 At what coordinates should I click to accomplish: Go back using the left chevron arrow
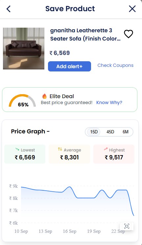coord(9,9)
